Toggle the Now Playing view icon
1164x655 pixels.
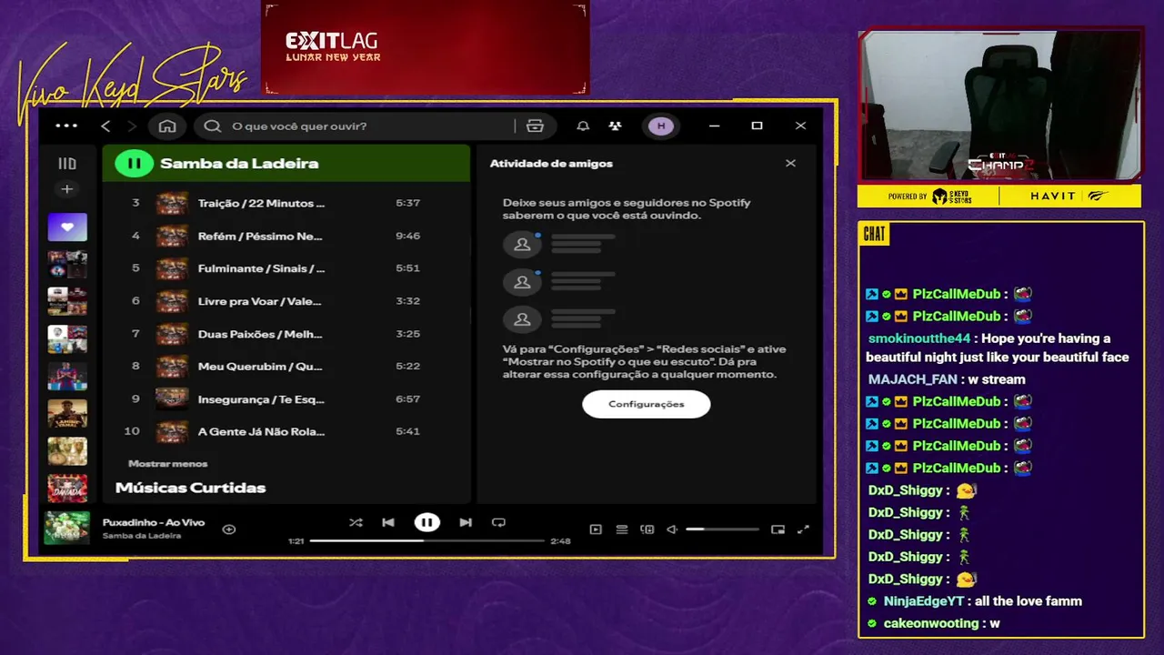596,529
